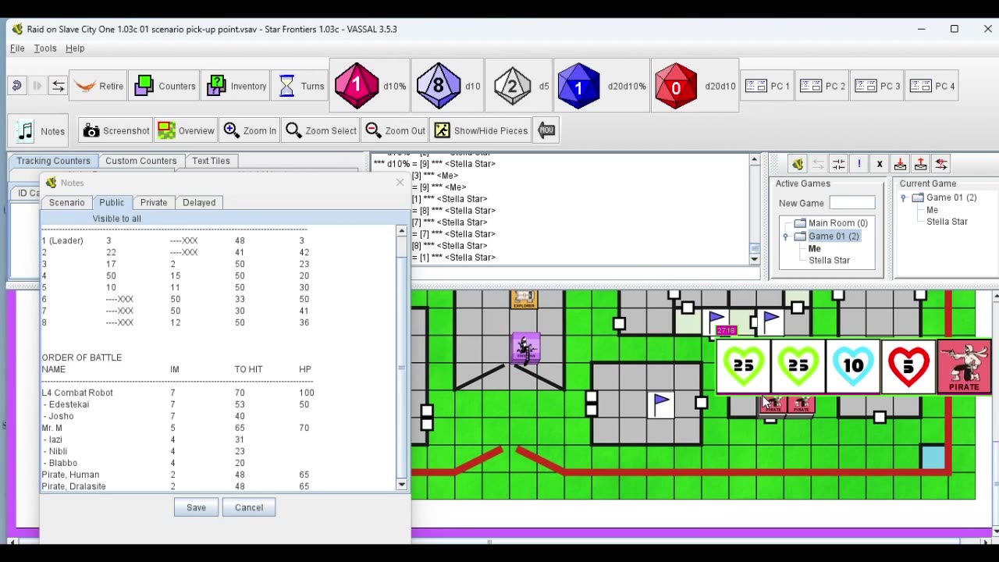Click the red down-arrow tray icon
Viewport: 999px width, 562px height.
tap(900, 164)
